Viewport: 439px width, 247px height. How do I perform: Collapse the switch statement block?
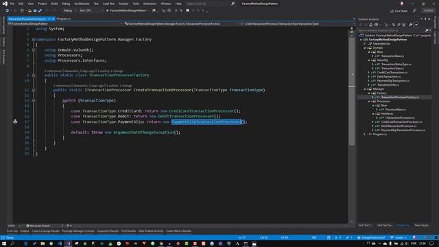point(34,101)
